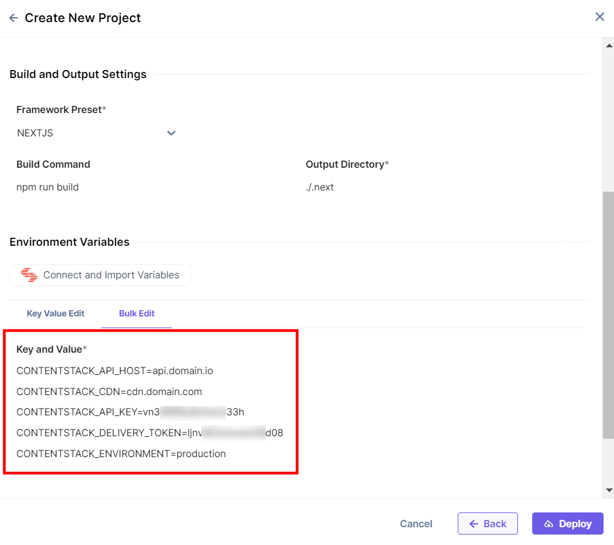Screen dimensions: 614x545
Task: Click the scrollbar down arrow
Action: 609,490
